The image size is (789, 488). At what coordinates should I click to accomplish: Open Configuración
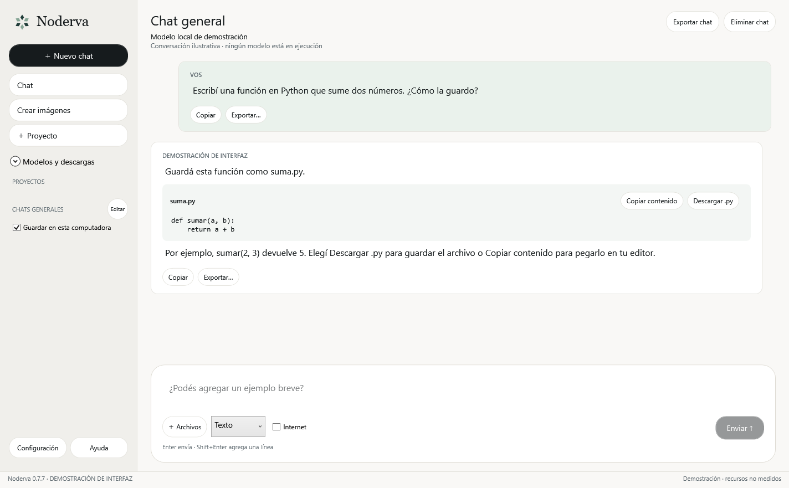click(38, 448)
